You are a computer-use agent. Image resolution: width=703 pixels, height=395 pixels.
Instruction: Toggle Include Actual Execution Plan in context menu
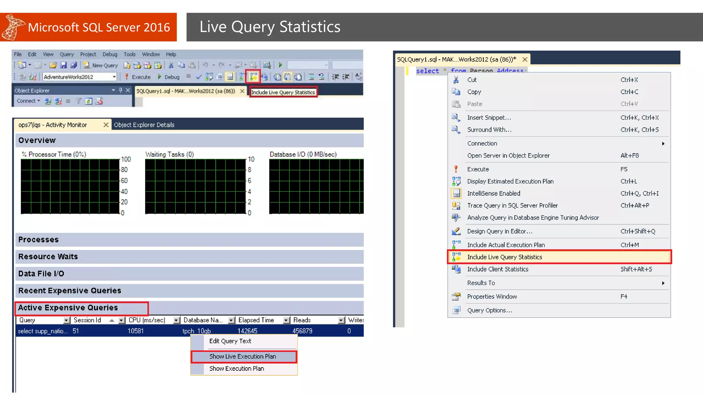(559, 245)
